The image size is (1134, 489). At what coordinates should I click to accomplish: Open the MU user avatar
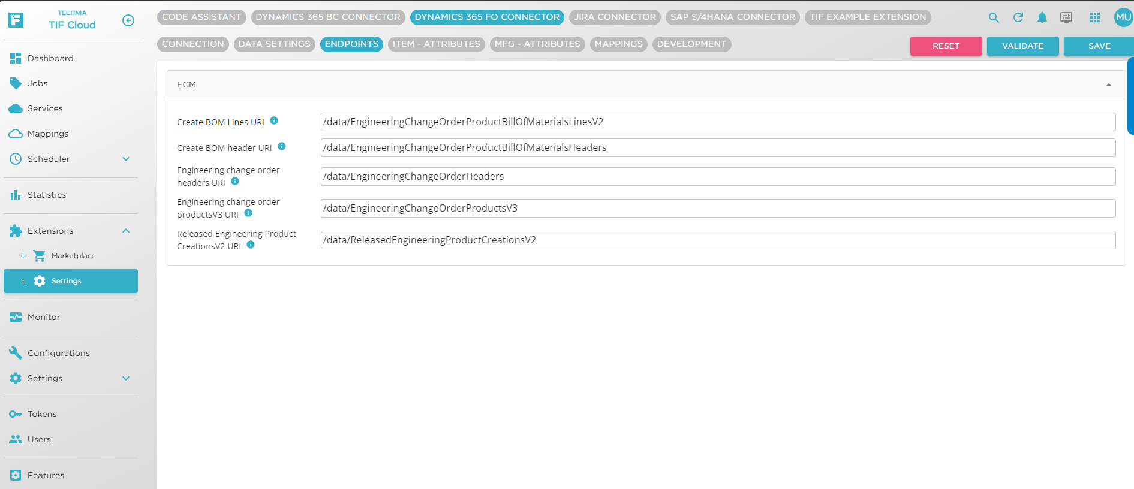click(x=1123, y=17)
